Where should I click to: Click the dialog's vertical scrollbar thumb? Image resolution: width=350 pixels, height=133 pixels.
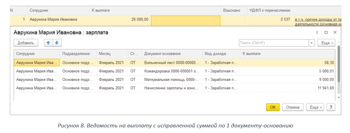(x=338, y=64)
